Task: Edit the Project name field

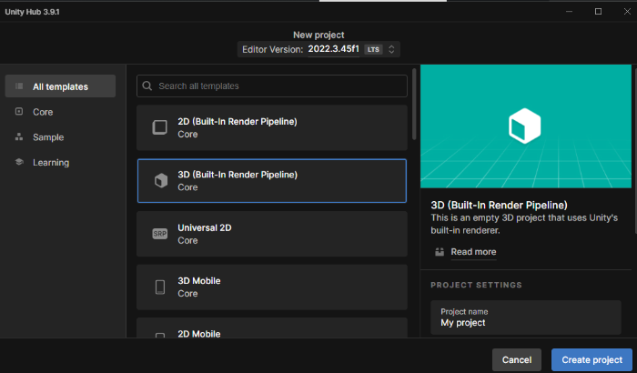Action: tap(526, 318)
